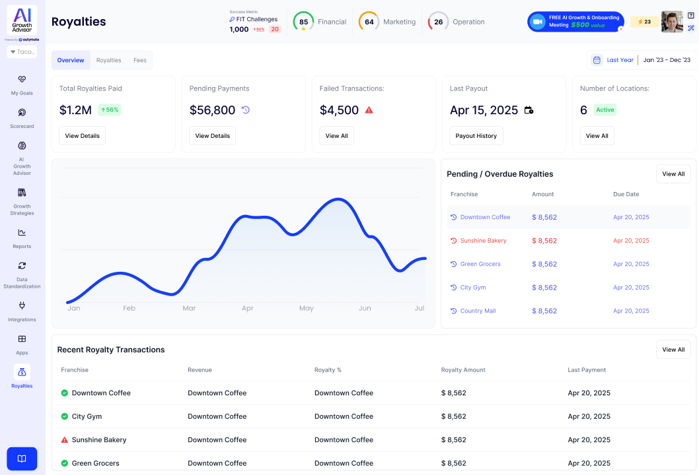Click the Payout History button
The image size is (699, 475).
(476, 136)
